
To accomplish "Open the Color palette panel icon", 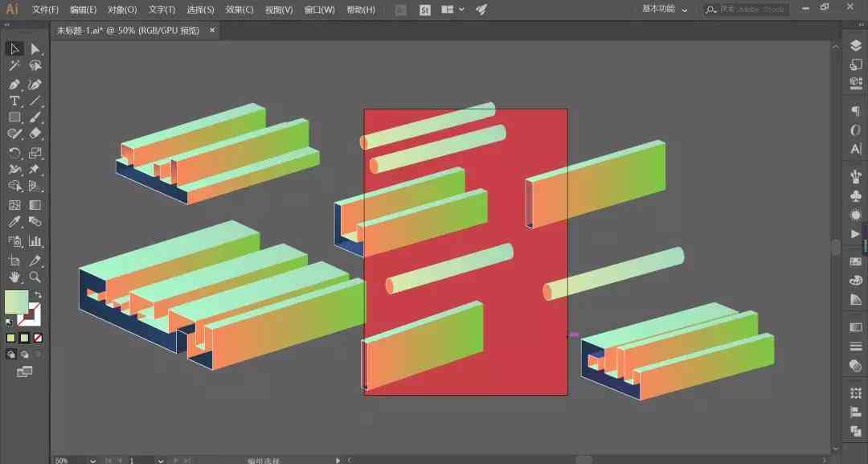I will 856,280.
